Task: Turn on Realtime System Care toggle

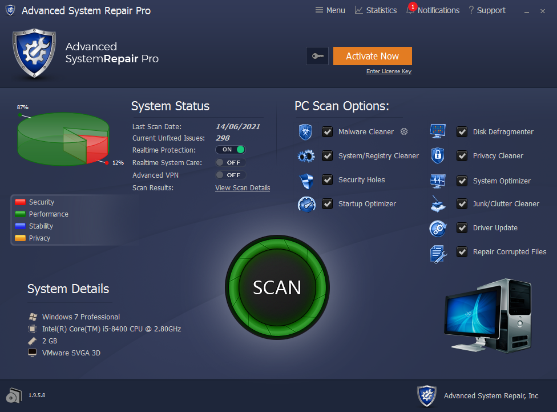Action: point(231,163)
